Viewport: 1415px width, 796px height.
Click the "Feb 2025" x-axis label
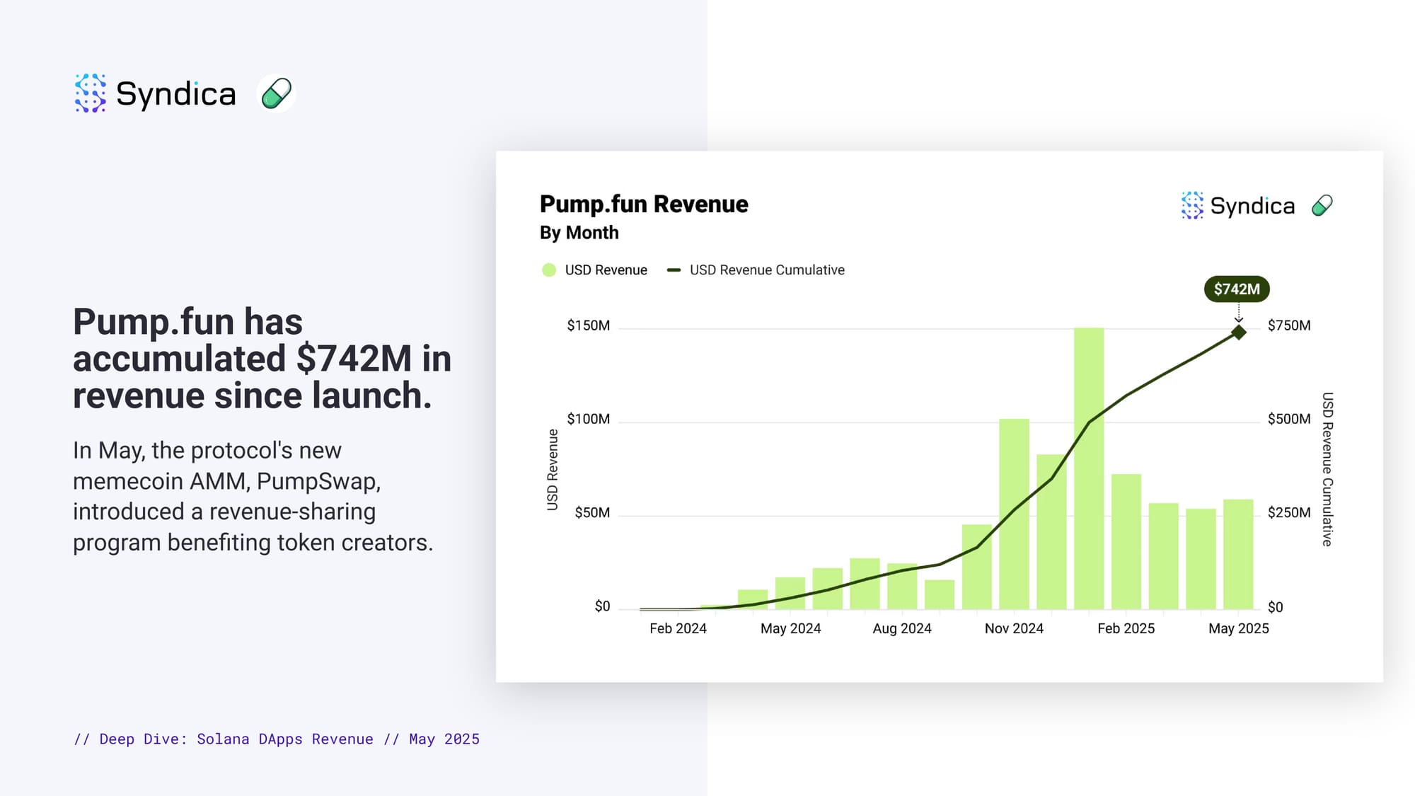point(1126,628)
